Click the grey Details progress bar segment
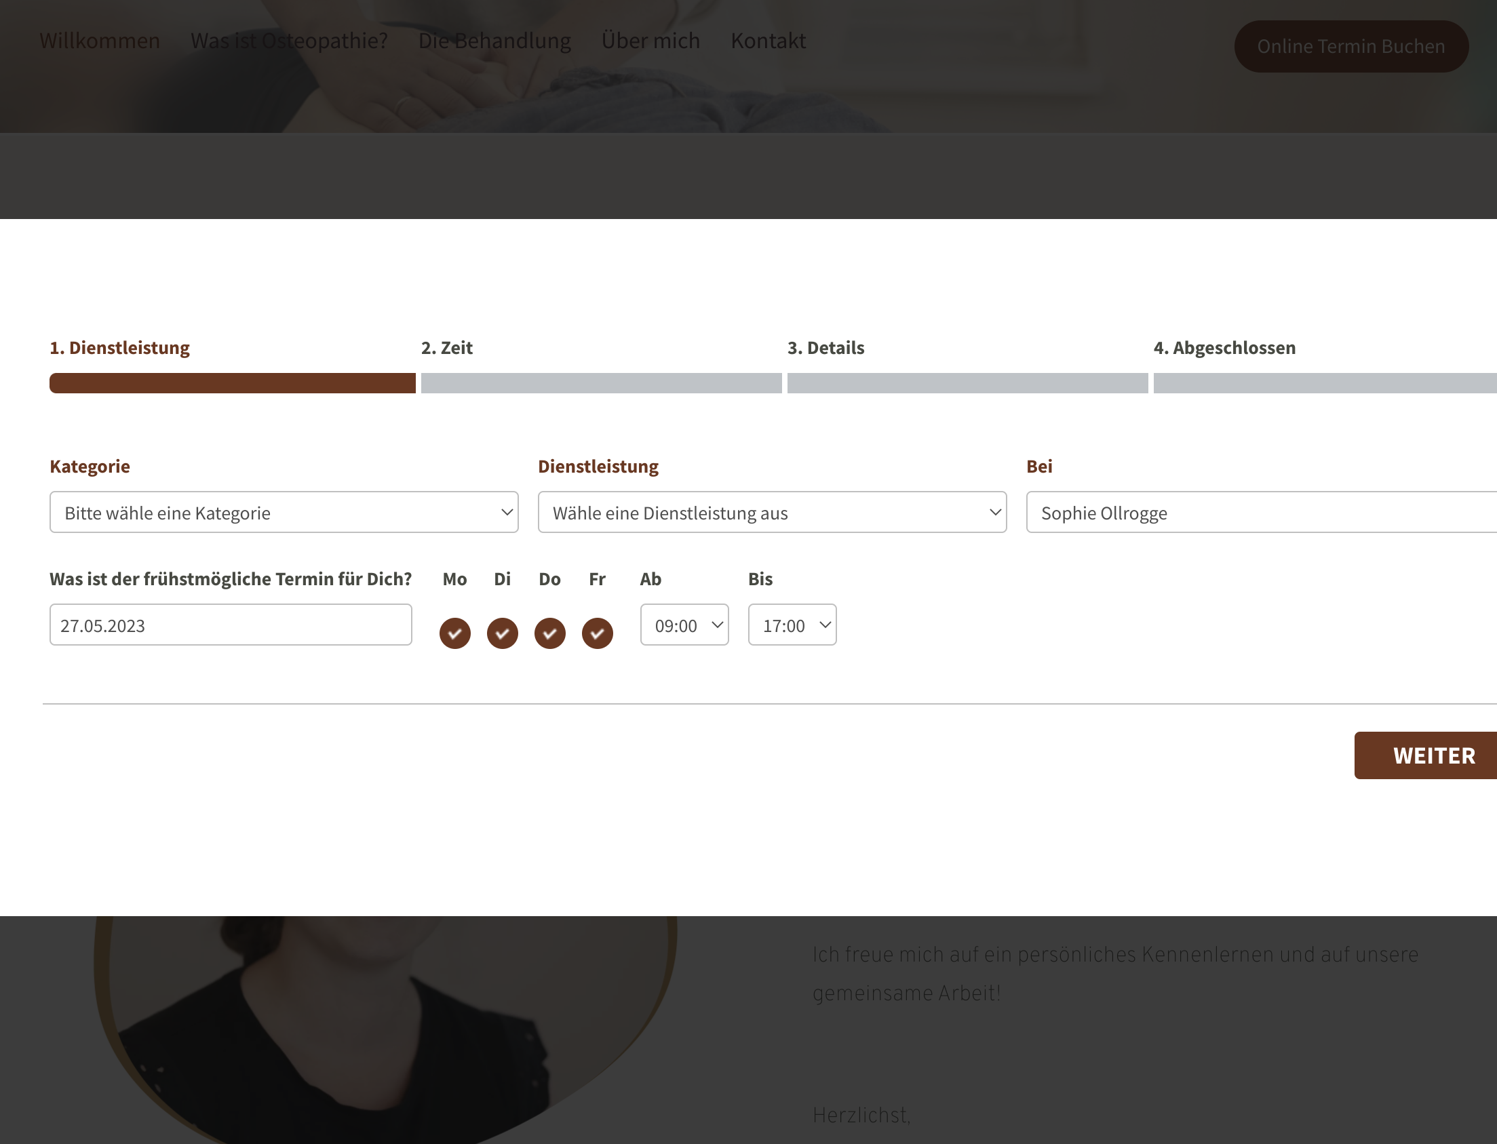 pyautogui.click(x=968, y=383)
